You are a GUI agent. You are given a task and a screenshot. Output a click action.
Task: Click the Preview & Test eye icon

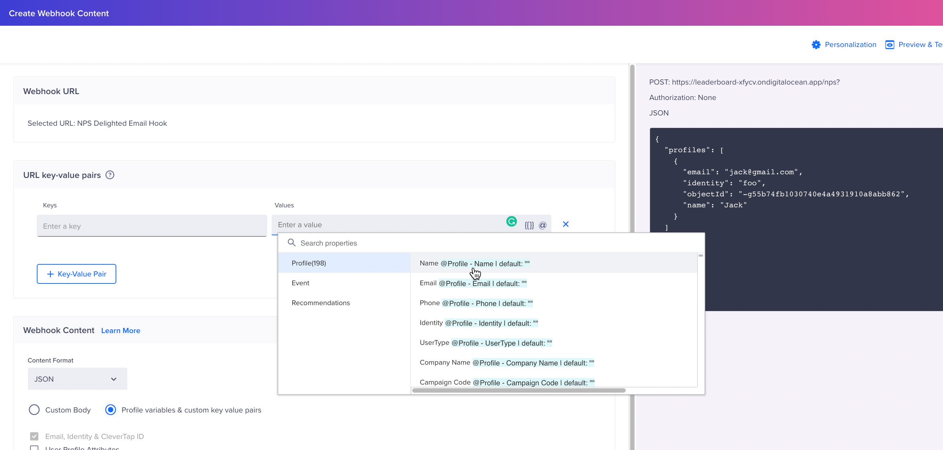[889, 44]
